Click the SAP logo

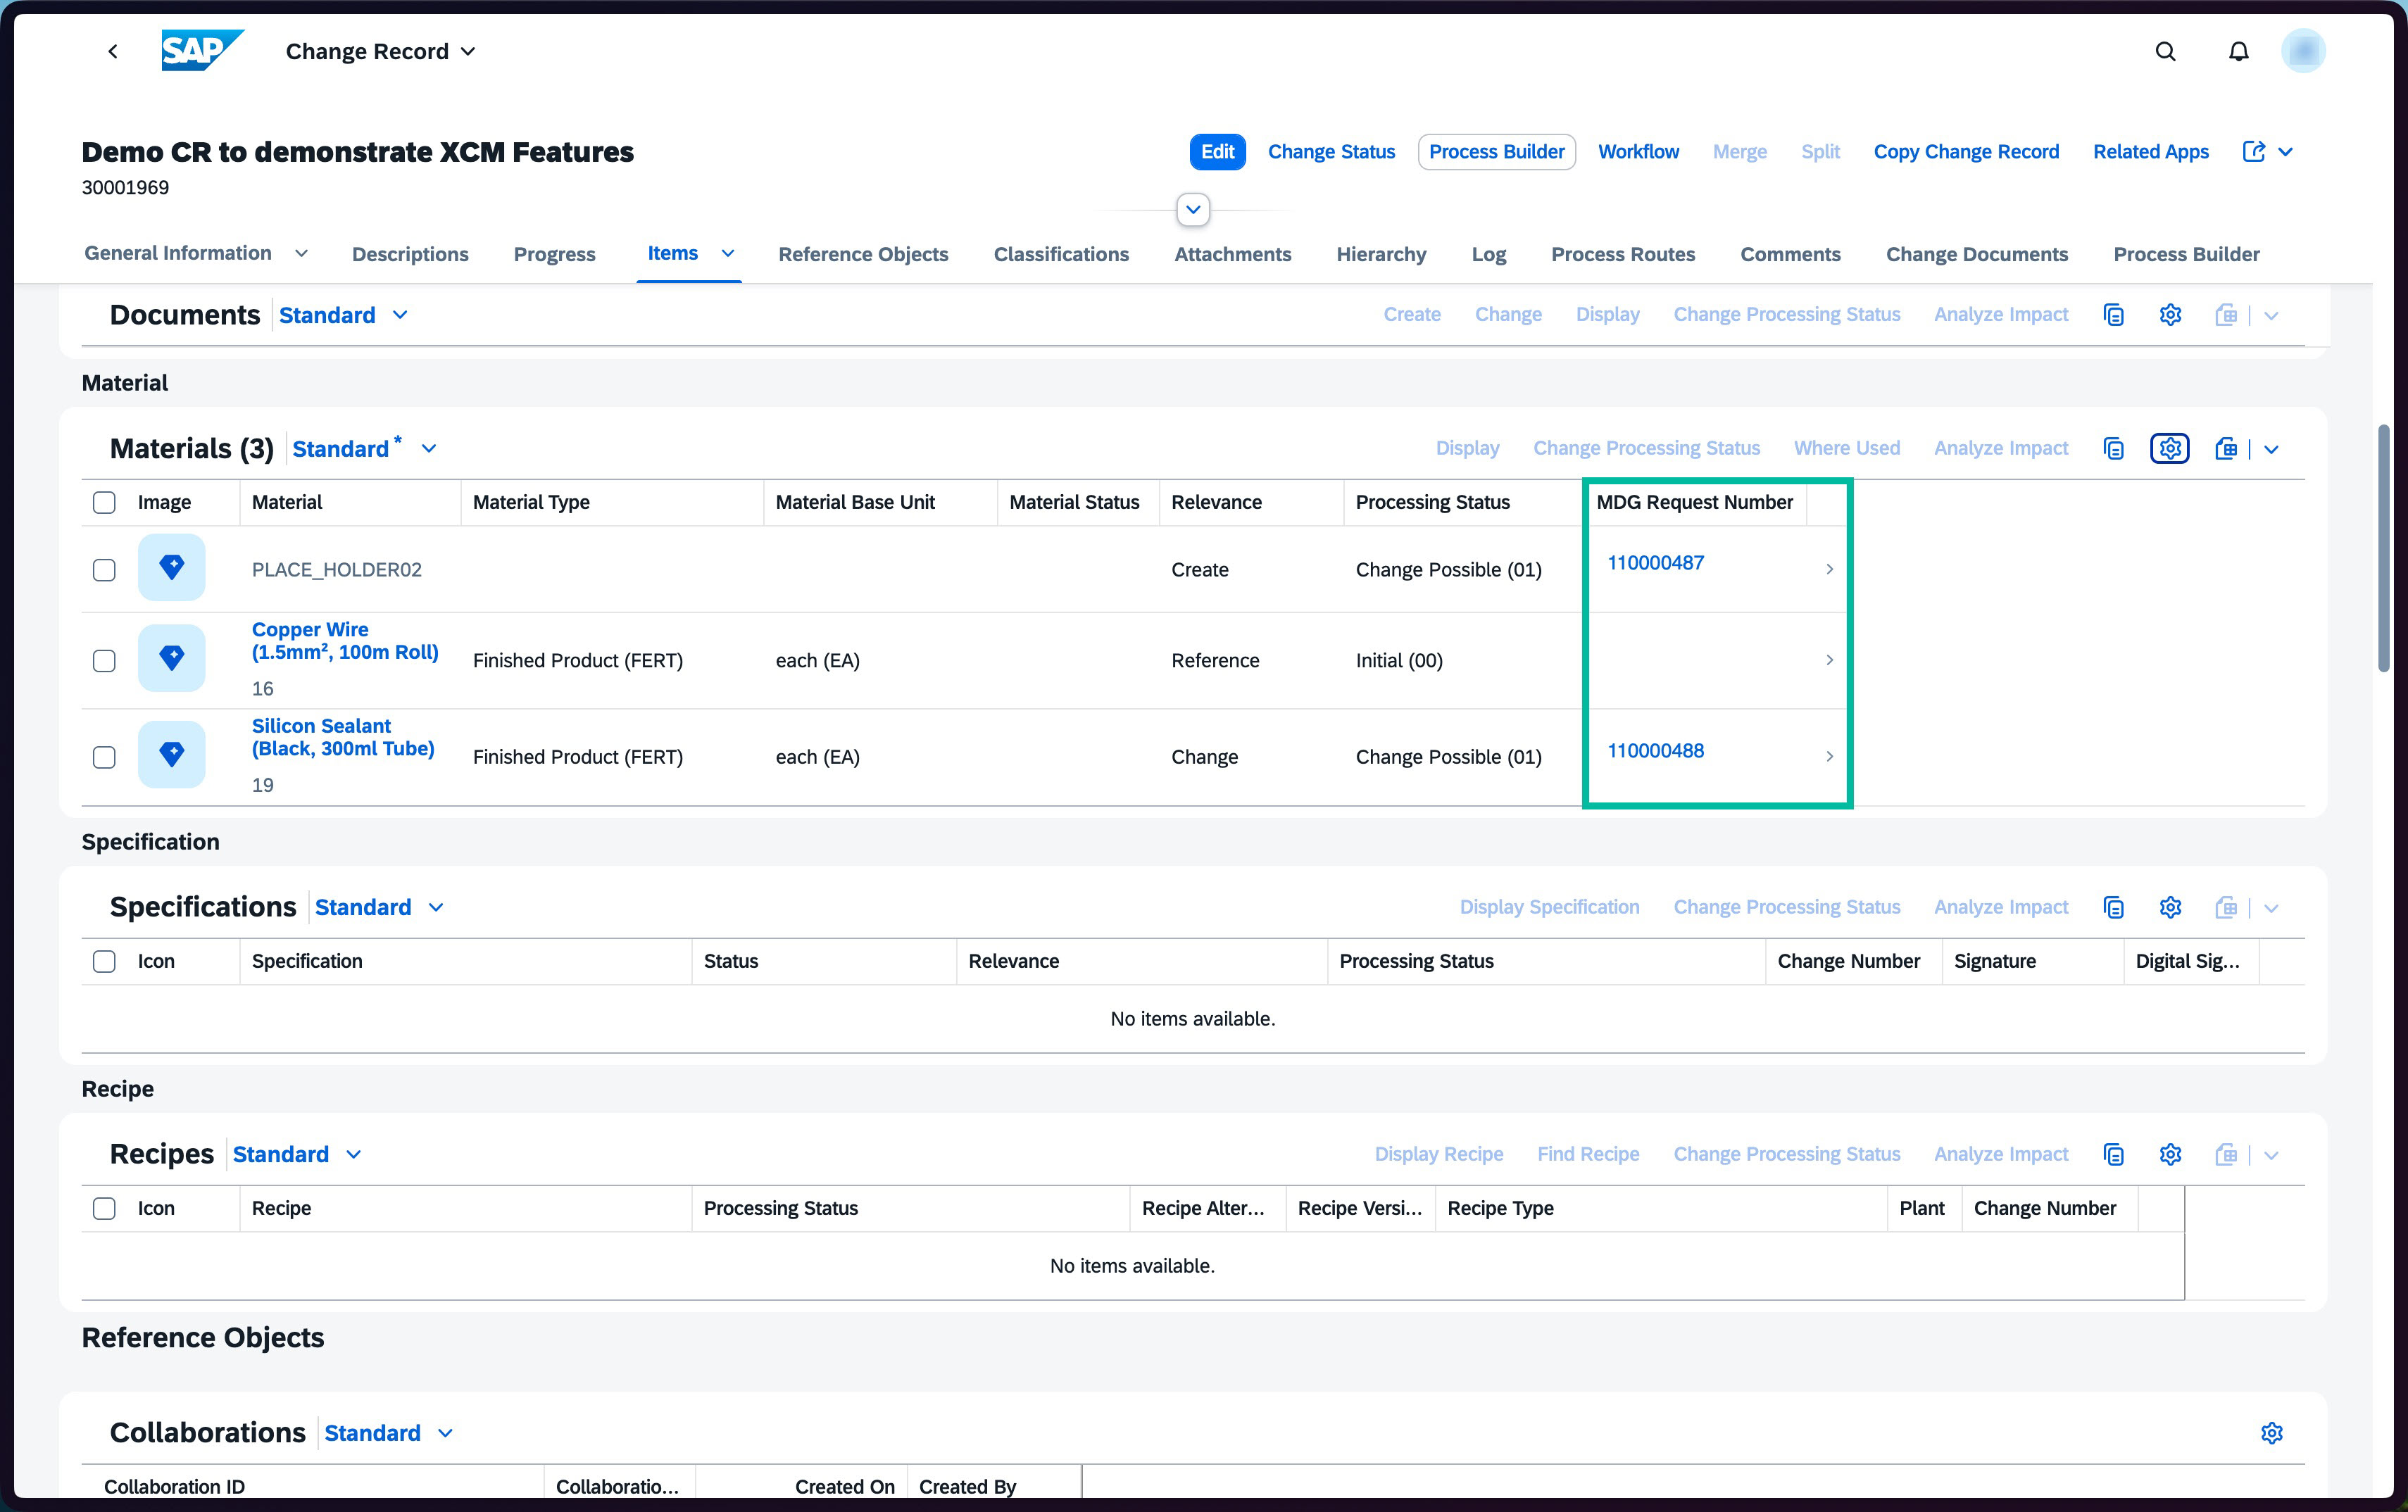coord(203,50)
